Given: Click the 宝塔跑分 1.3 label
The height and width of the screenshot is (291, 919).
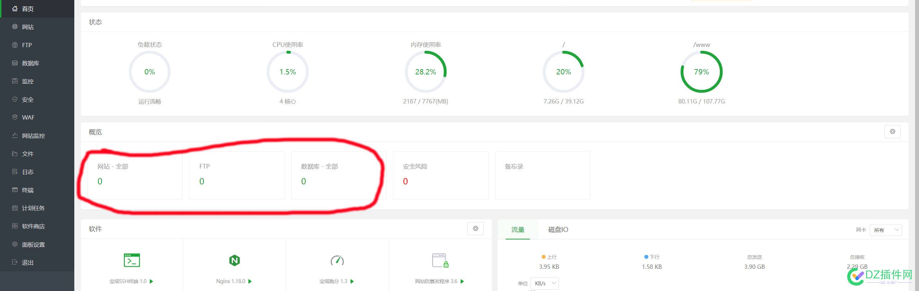Looking at the screenshot, I should click(333, 281).
